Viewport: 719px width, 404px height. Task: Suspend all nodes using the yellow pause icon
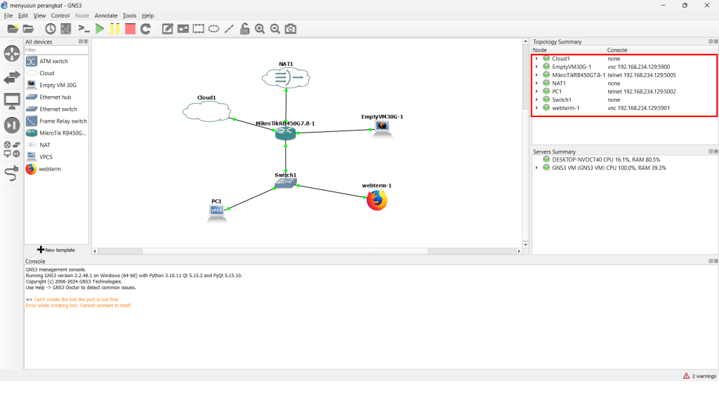(114, 29)
